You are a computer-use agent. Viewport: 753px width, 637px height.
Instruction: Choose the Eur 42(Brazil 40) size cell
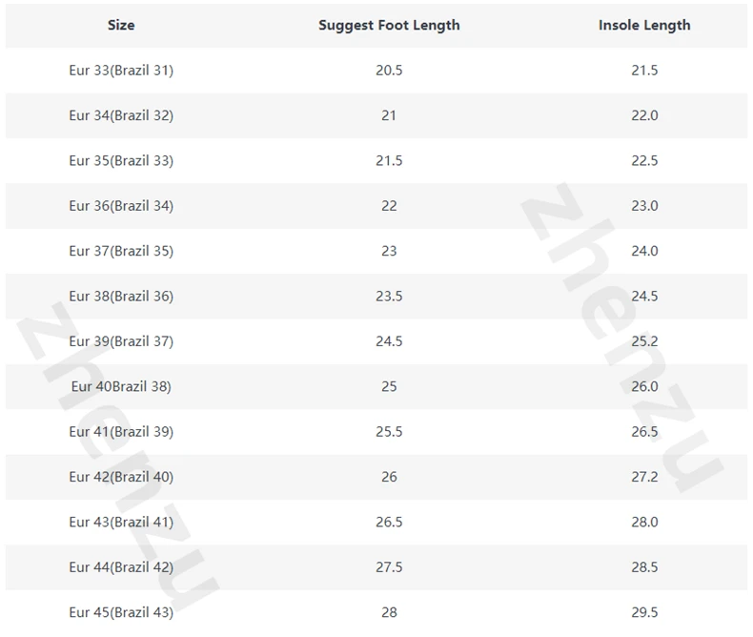pos(121,477)
